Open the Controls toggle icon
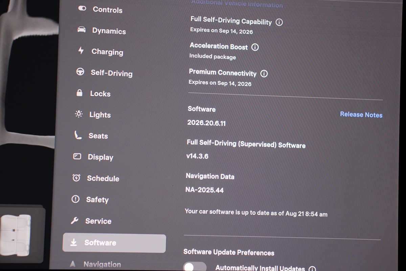Viewport: 406px width, 271px height. pos(82,8)
